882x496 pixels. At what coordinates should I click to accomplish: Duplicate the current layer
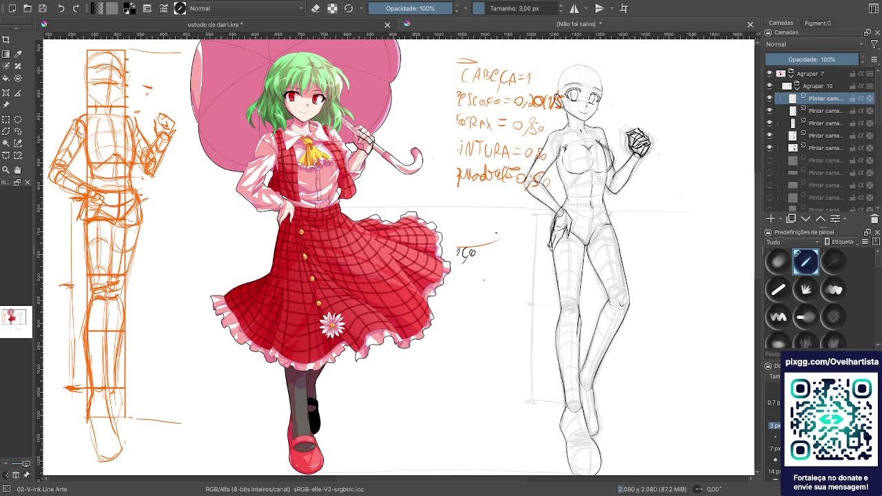pyautogui.click(x=791, y=218)
